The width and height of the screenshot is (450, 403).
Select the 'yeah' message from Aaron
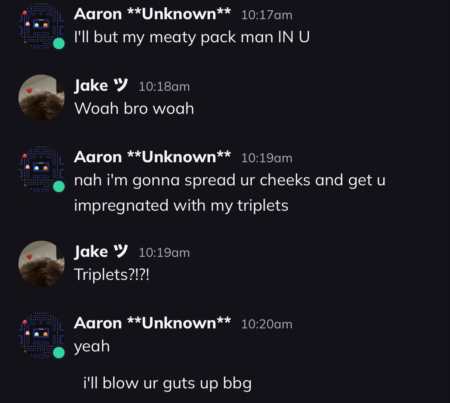coord(92,347)
